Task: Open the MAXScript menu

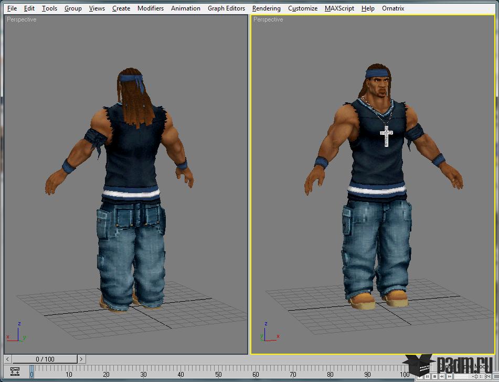Action: click(339, 8)
